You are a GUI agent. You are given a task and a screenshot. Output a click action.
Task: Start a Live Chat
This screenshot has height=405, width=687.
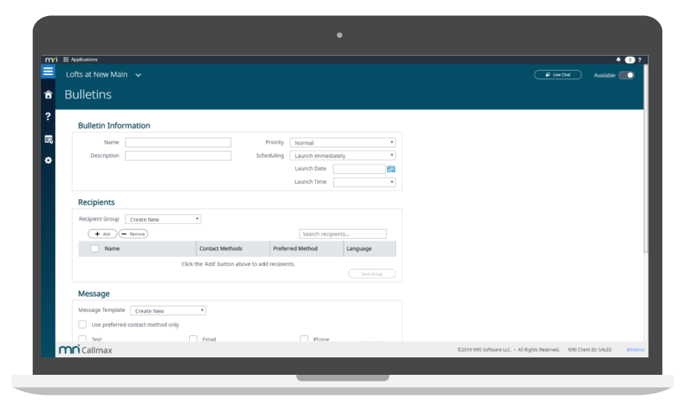pos(558,75)
